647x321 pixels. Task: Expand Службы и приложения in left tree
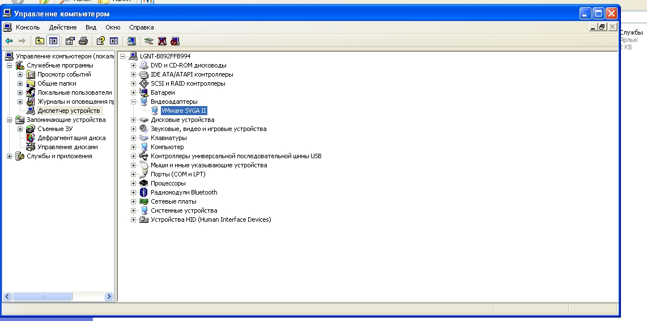coord(10,156)
